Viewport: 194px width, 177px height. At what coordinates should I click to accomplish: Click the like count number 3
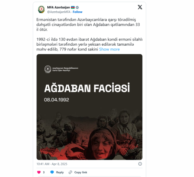point(44,172)
